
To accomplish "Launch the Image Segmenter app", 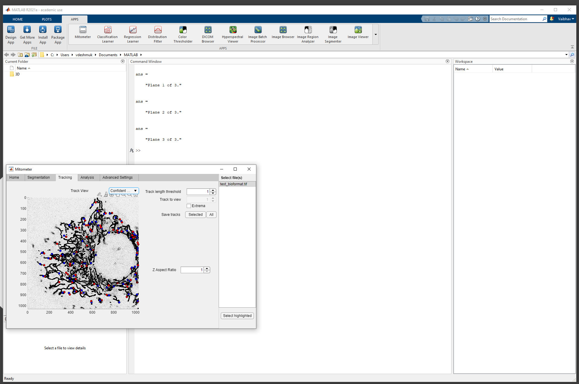I will 333,34.
